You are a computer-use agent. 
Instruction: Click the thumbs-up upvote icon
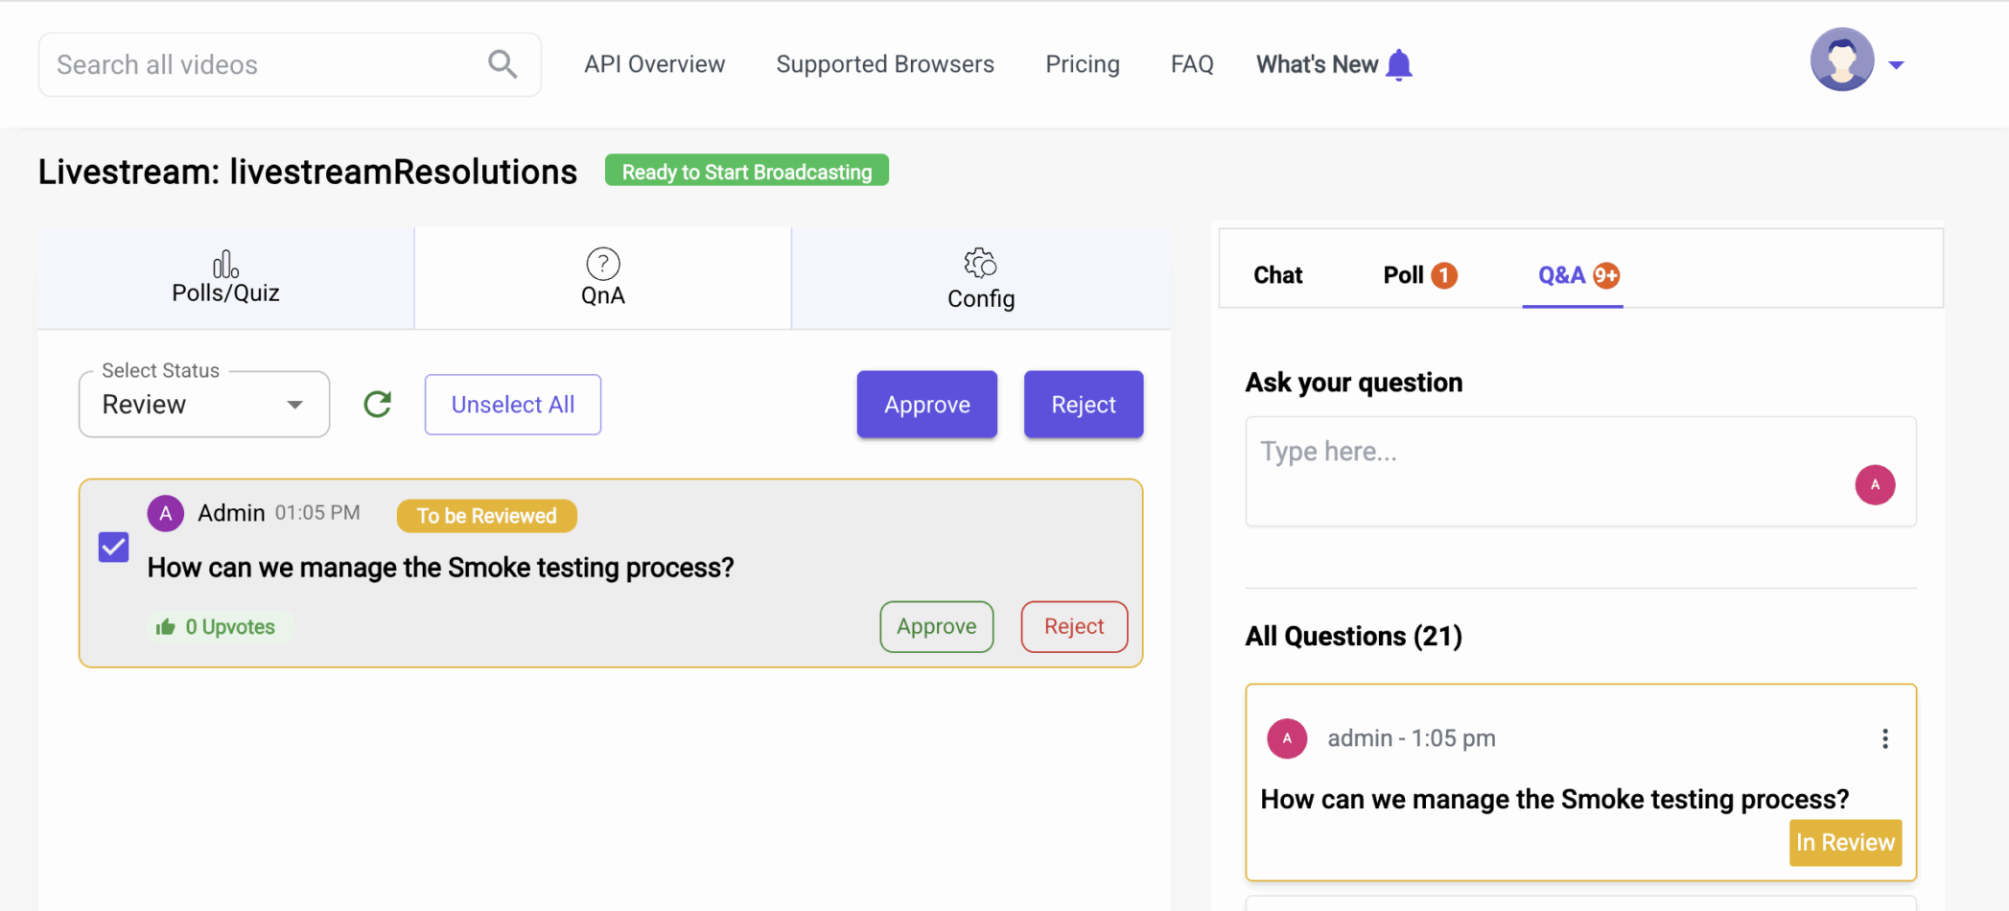pos(166,627)
